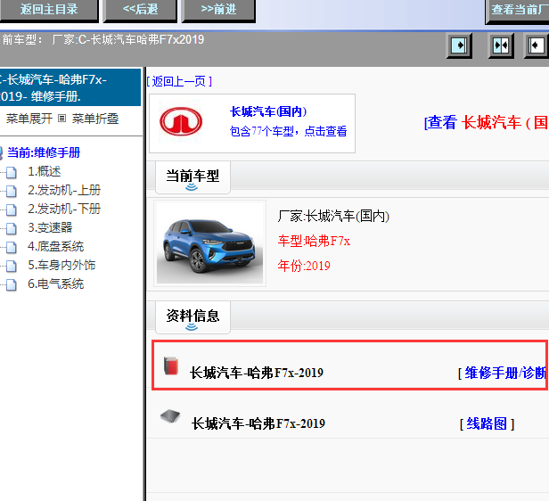
Task: Go forward with the >>前进 button
Action: pyautogui.click(x=218, y=10)
